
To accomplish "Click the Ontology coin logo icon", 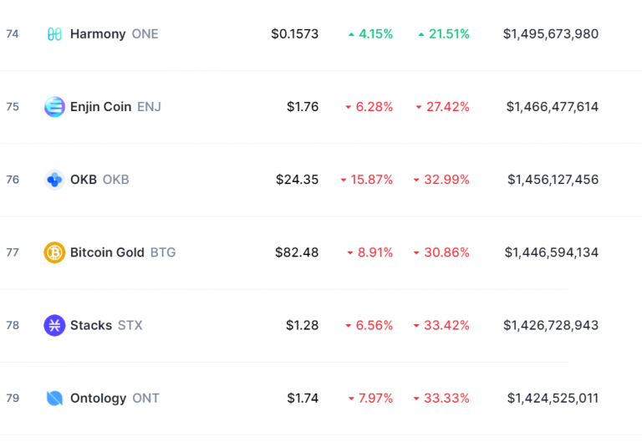I will [x=54, y=398].
